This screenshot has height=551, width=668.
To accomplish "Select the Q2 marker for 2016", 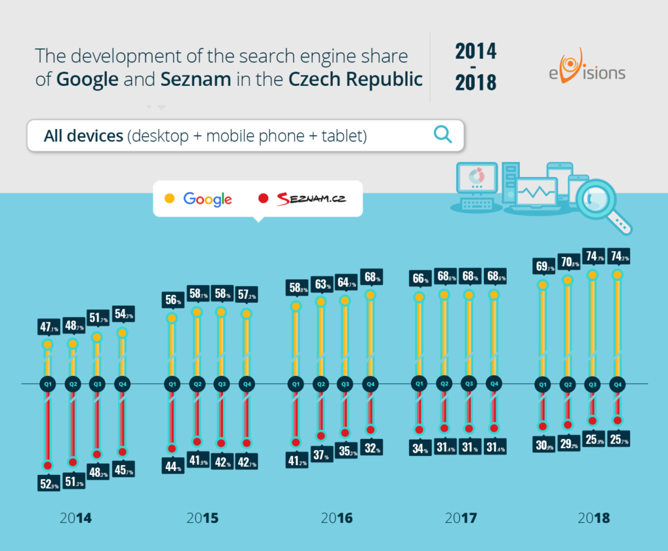I will click(x=321, y=384).
